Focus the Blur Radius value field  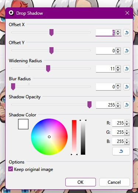point(106,87)
